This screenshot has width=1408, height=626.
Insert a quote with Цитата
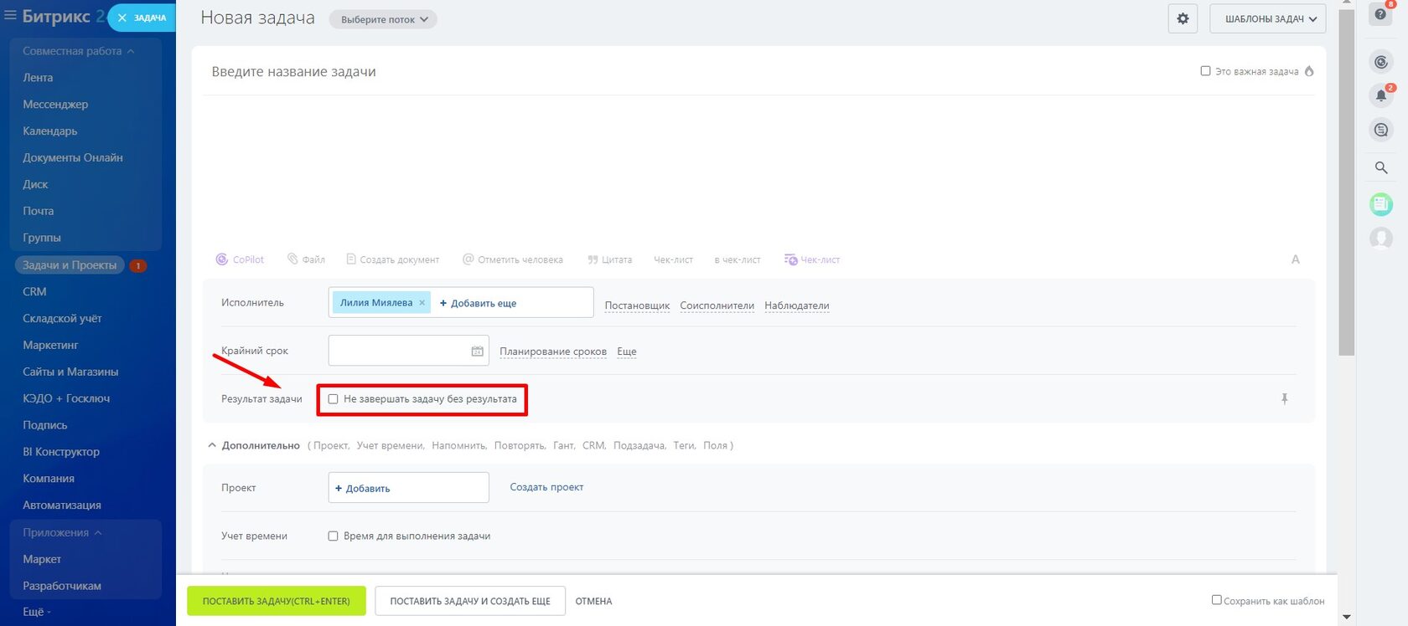(x=609, y=259)
